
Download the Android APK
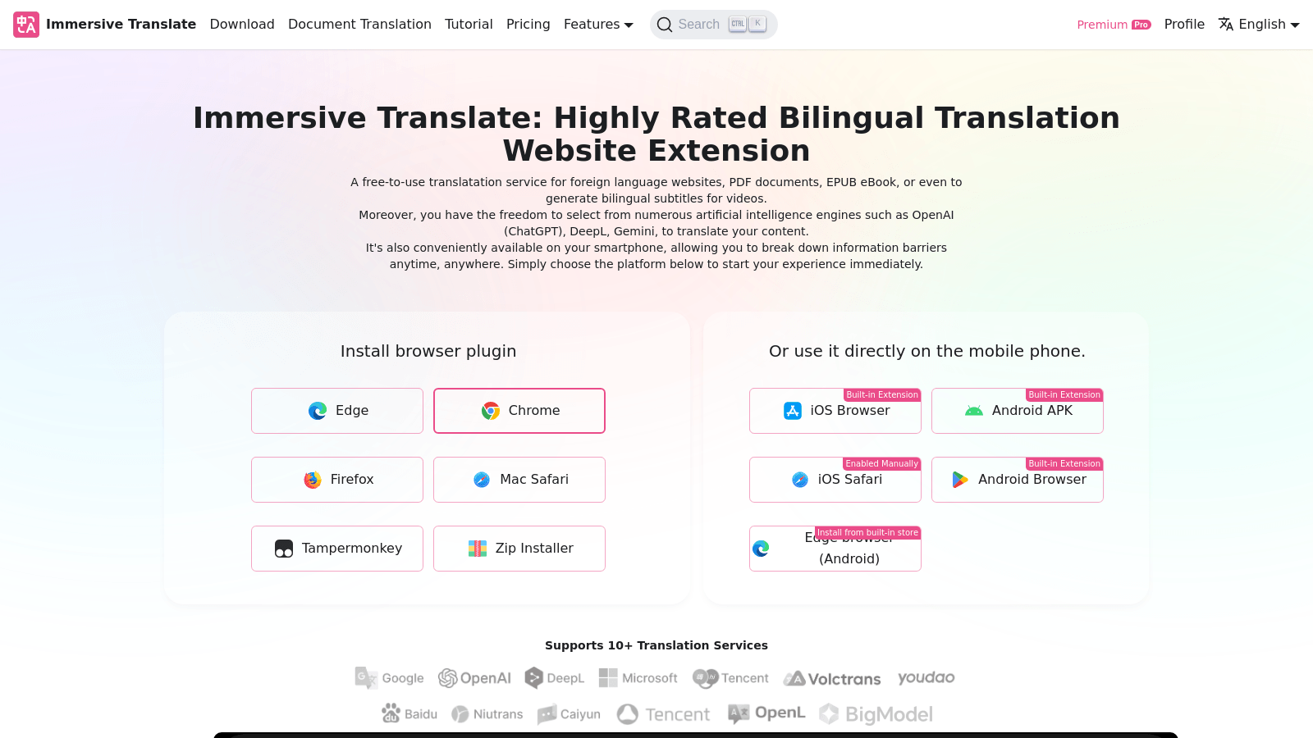coord(1018,411)
